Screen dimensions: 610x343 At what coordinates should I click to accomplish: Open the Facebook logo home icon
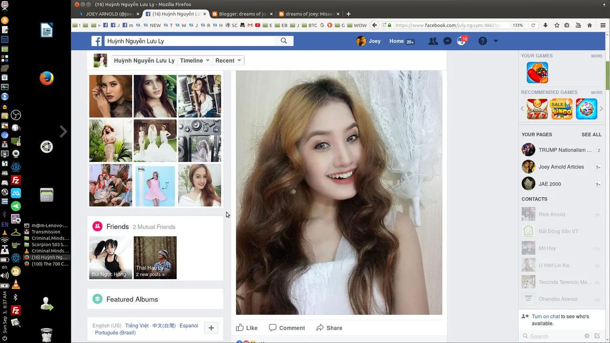pos(97,41)
